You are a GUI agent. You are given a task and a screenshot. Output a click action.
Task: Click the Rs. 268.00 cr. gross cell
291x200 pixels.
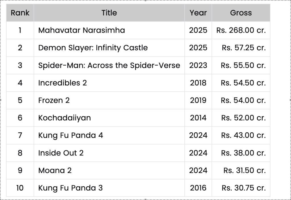click(x=241, y=30)
